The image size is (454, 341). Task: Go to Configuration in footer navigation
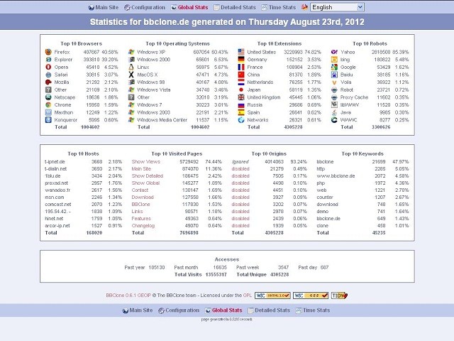179,310
